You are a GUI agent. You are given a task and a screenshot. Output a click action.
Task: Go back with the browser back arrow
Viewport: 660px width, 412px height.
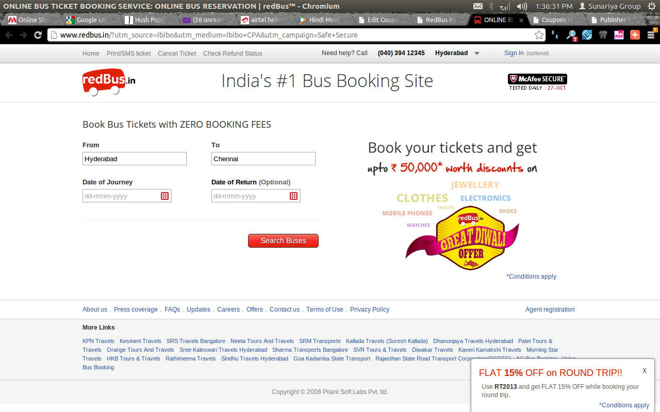point(9,35)
